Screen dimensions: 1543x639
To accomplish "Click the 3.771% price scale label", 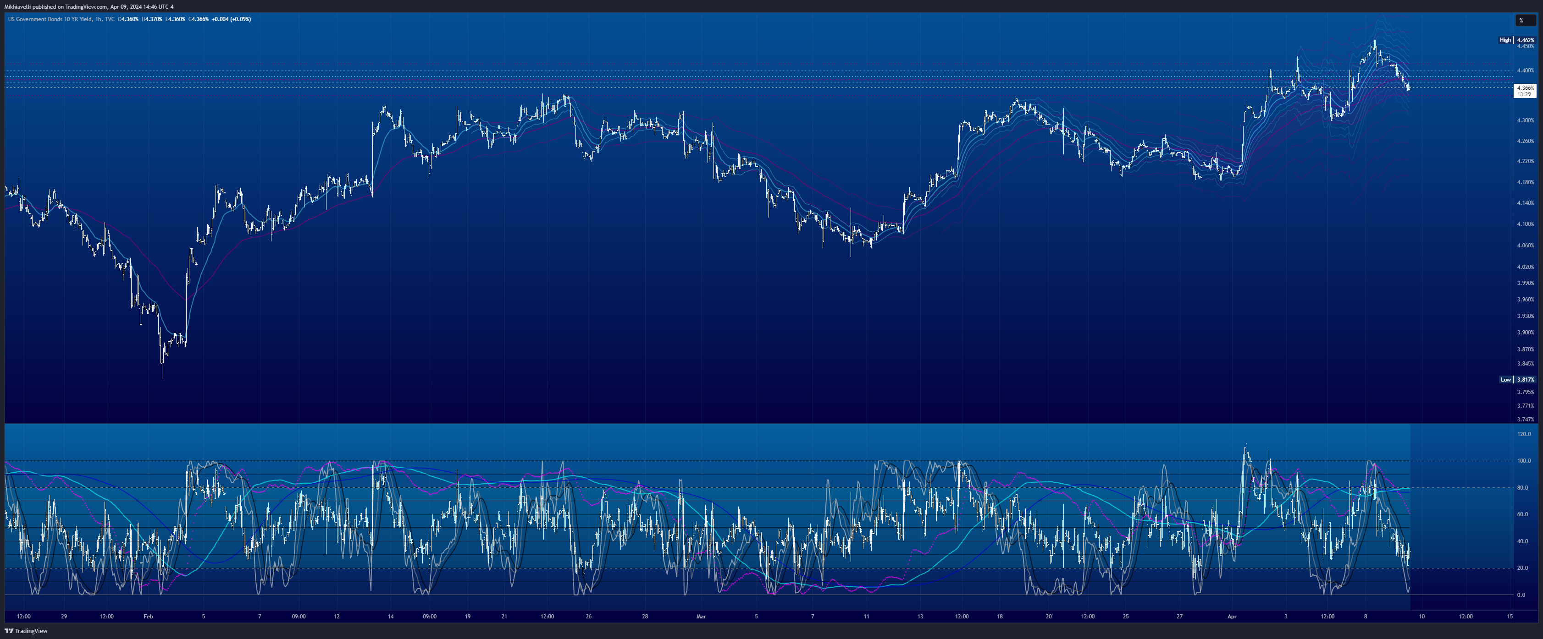I will coord(1525,406).
